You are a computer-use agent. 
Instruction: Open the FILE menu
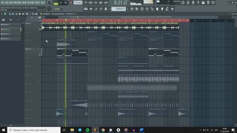3,3
